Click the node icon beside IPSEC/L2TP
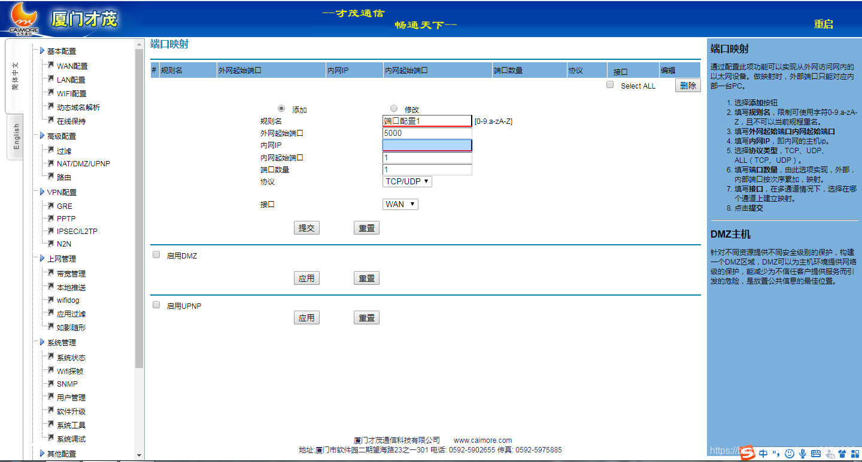The image size is (862, 462). pyautogui.click(x=51, y=230)
